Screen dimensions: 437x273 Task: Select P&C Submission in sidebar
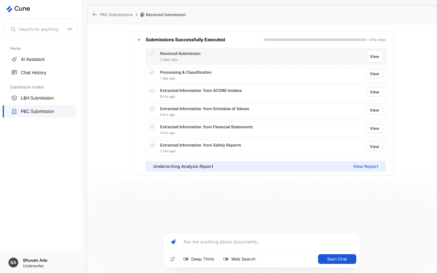39,111
